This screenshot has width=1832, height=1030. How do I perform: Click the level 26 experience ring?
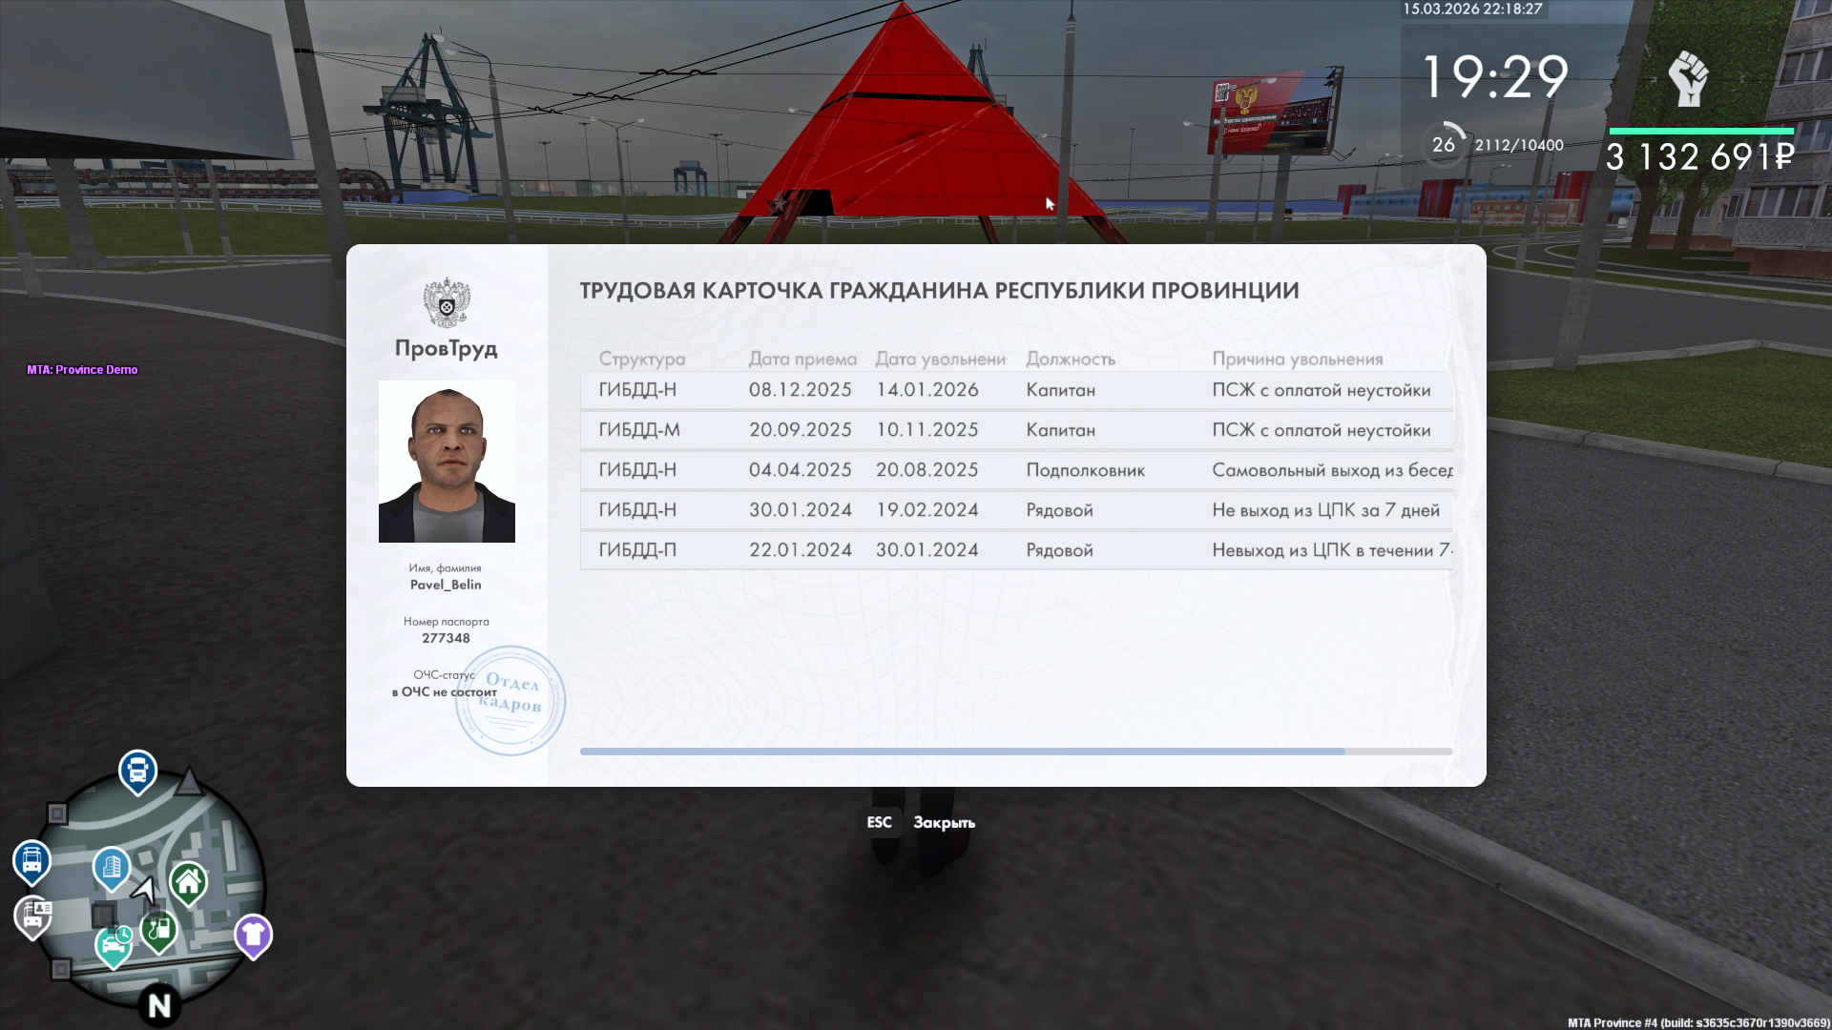[1443, 145]
